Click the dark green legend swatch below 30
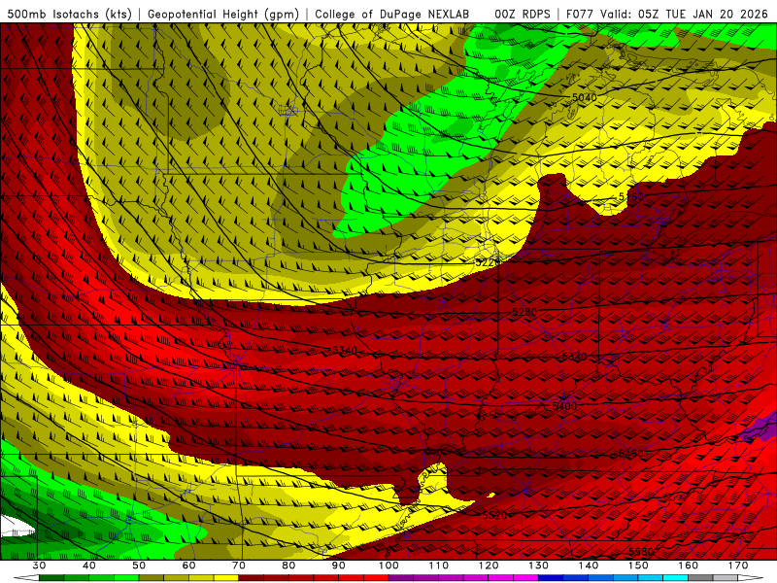777x583 pixels. click(51, 578)
